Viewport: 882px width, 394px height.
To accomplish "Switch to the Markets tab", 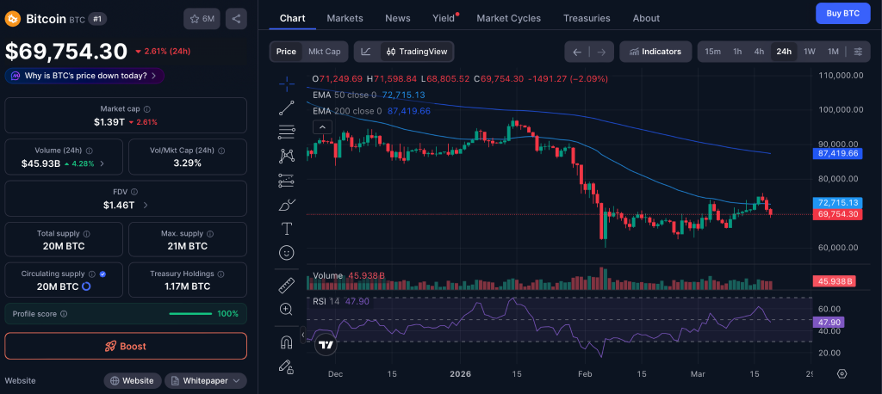I will [345, 18].
